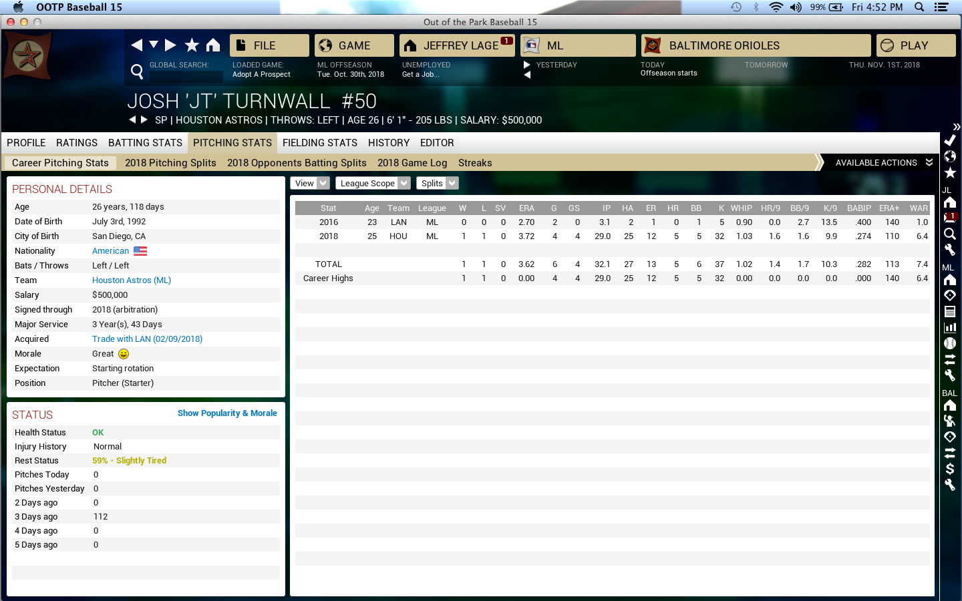
Task: Open Spotlight search in the menu bar
Action: pos(919,7)
